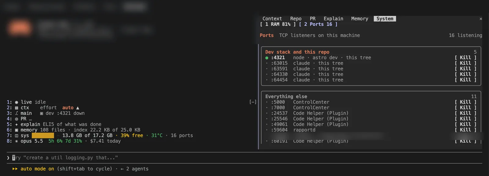Kill Code Helper on port :25546
The image size is (489, 176).
pyautogui.click(x=465, y=119)
